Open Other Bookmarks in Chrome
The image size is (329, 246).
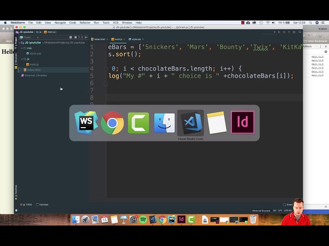[x=315, y=41]
